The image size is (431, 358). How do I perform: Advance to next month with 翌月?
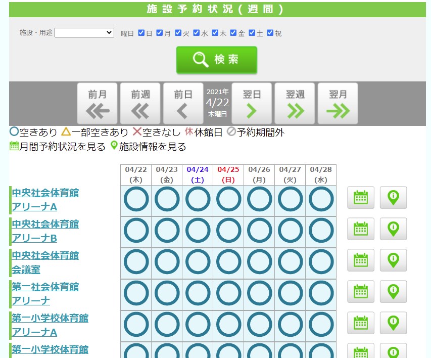tap(338, 104)
